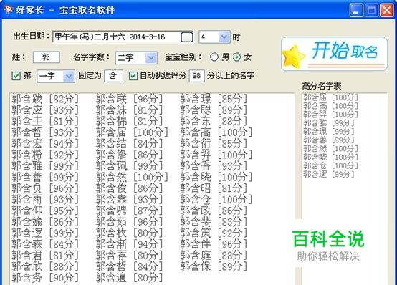Screen dimensions: 397x285
Task: Toggle the 第 fixed-character checkbox
Action: click(16, 76)
